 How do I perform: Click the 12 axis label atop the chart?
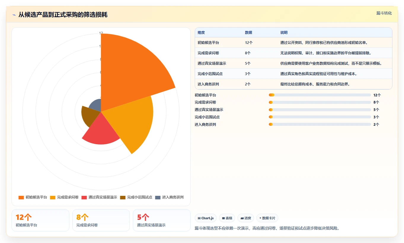[x=101, y=33]
